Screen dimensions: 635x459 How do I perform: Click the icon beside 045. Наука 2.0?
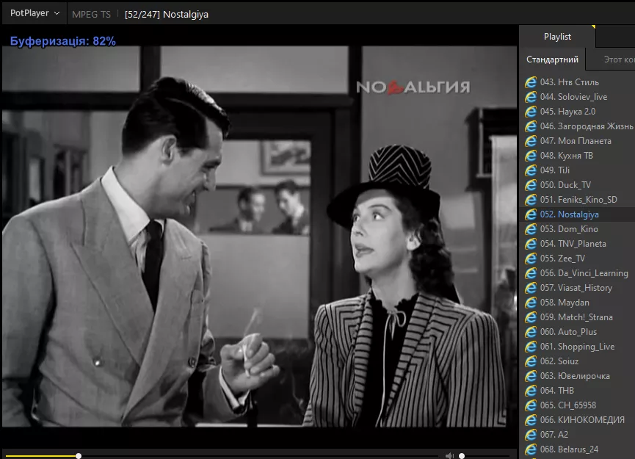point(531,112)
